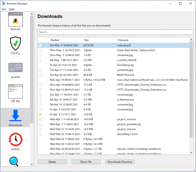Click Wed Mar 24 11:46:05 2021 row
This screenshot has width=196, height=172.
click(x=114, y=139)
